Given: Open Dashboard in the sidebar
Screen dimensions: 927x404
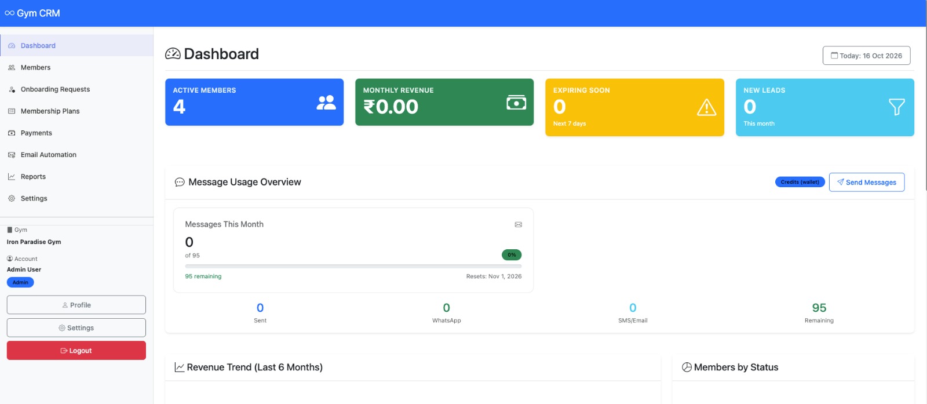Looking at the screenshot, I should pos(76,46).
